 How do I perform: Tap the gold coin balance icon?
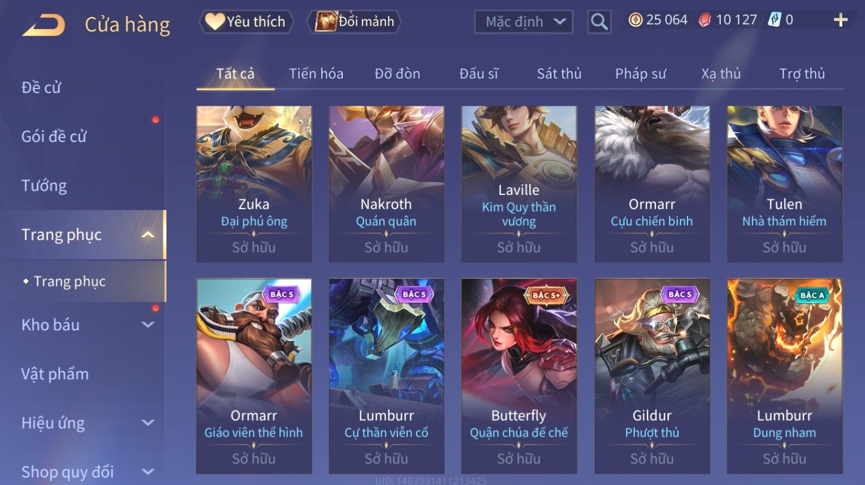coord(635,20)
